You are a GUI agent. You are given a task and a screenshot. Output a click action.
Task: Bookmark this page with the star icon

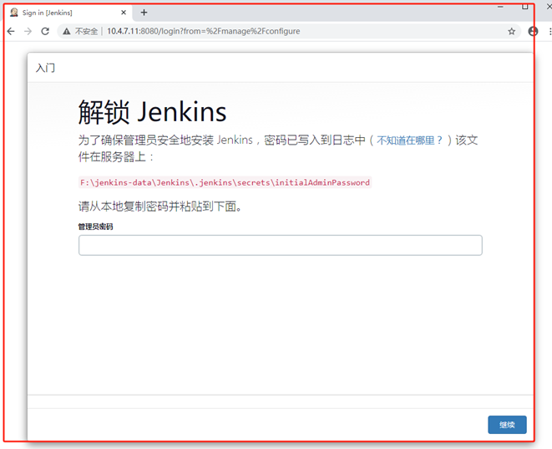tap(512, 32)
